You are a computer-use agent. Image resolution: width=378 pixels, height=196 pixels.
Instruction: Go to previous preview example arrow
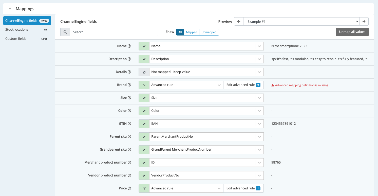point(239,22)
